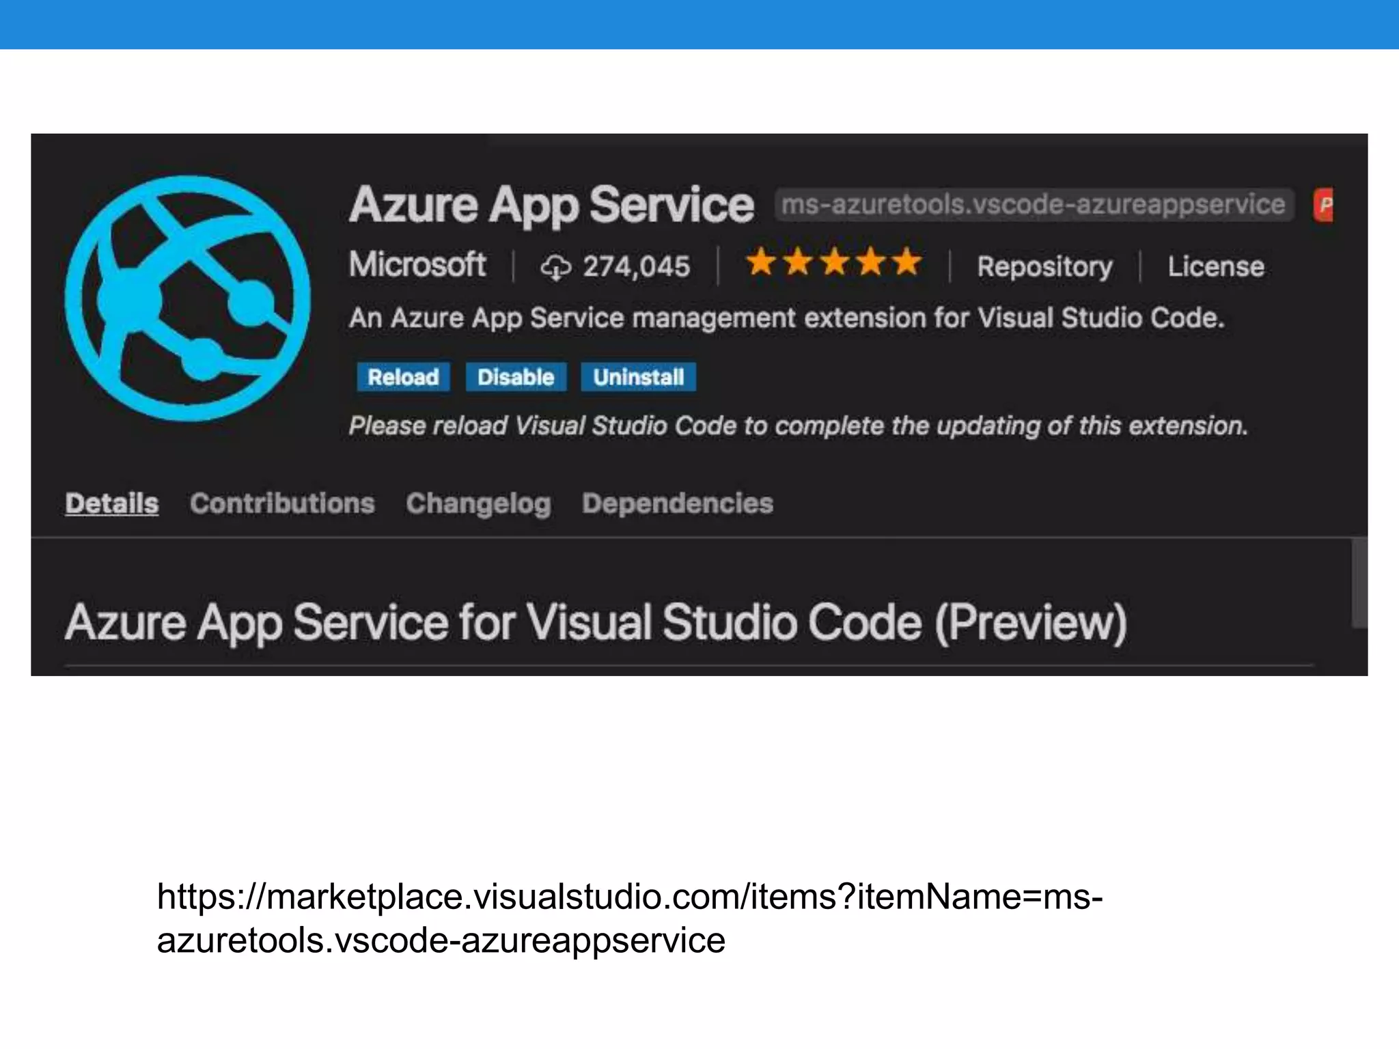
Task: Click the red Preview badge icon
Action: click(x=1323, y=205)
